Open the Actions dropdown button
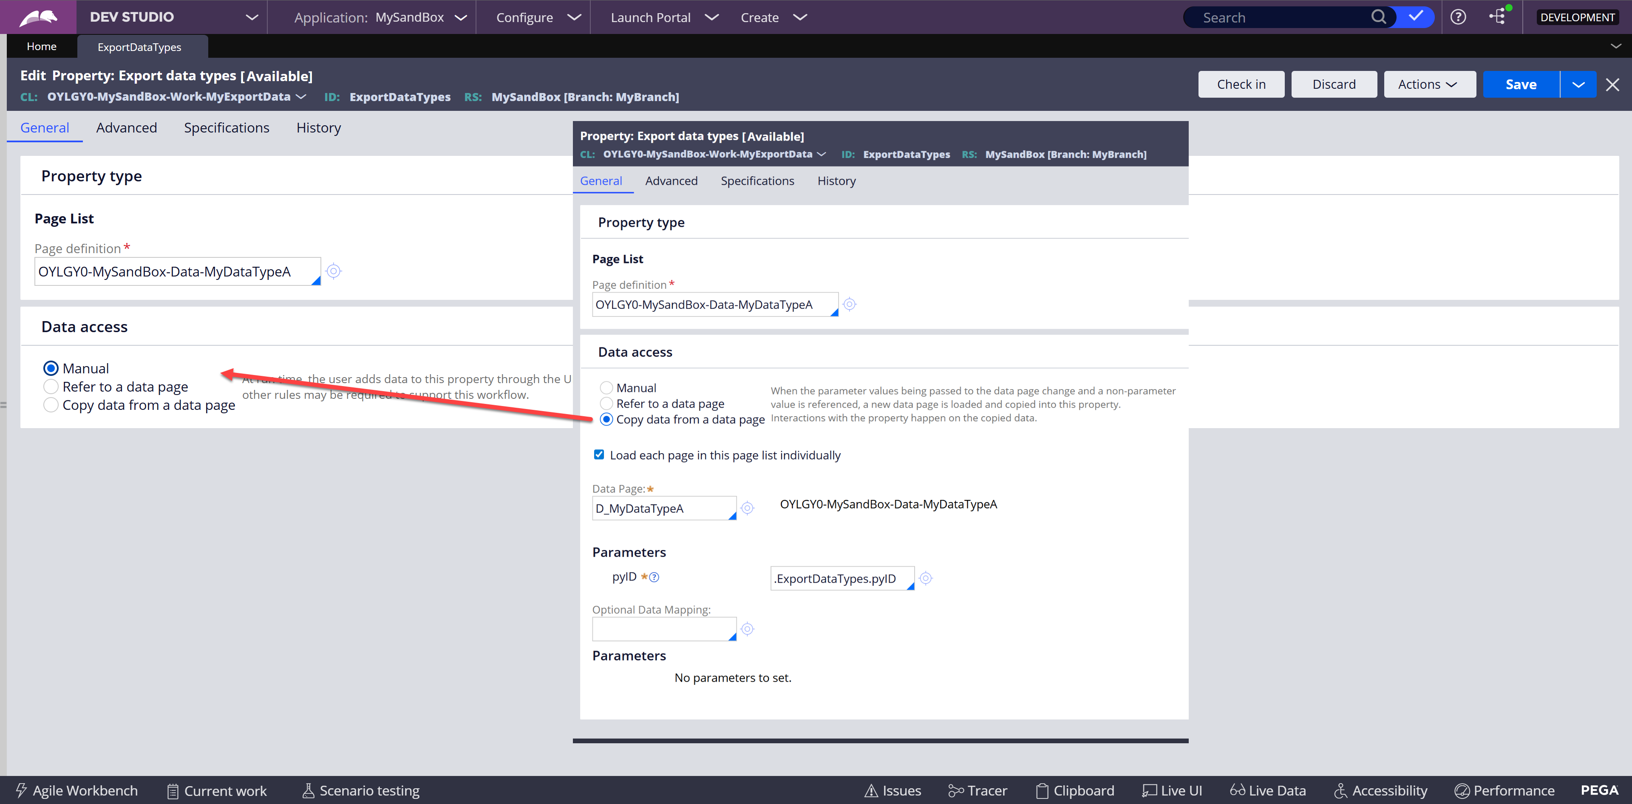The height and width of the screenshot is (804, 1632). coord(1429,84)
